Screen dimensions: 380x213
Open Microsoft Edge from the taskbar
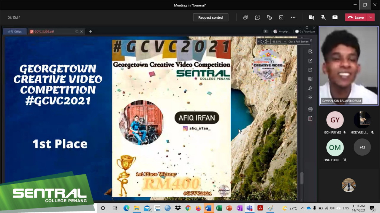(126, 208)
